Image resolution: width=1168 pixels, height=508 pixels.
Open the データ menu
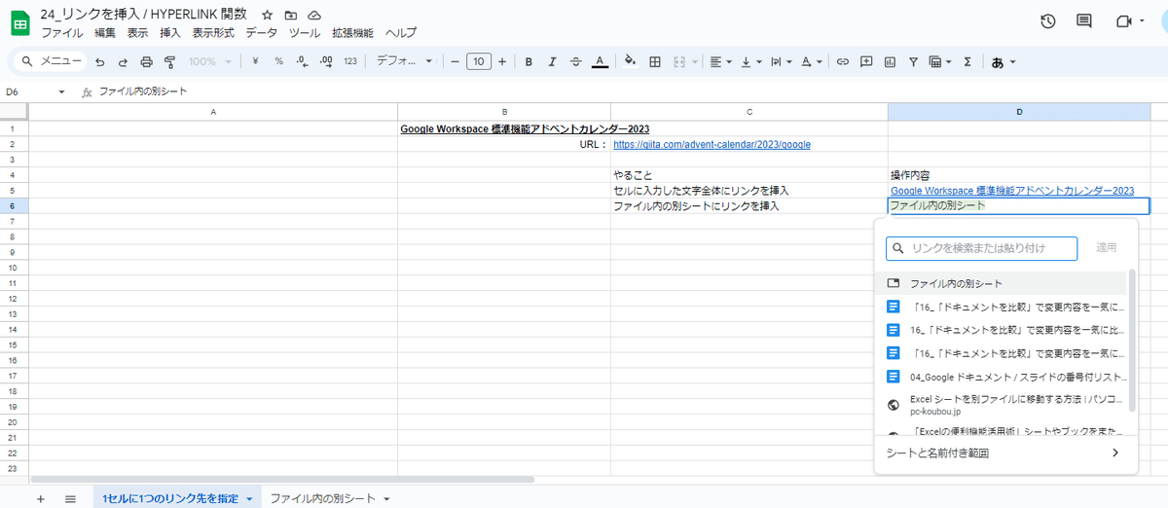[261, 33]
